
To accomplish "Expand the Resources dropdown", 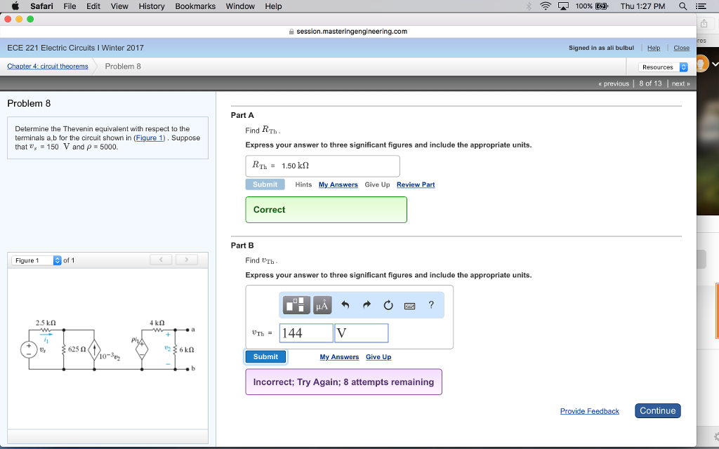I will click(x=664, y=67).
